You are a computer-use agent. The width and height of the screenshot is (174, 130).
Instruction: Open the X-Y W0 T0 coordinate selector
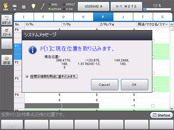(x=126, y=6)
